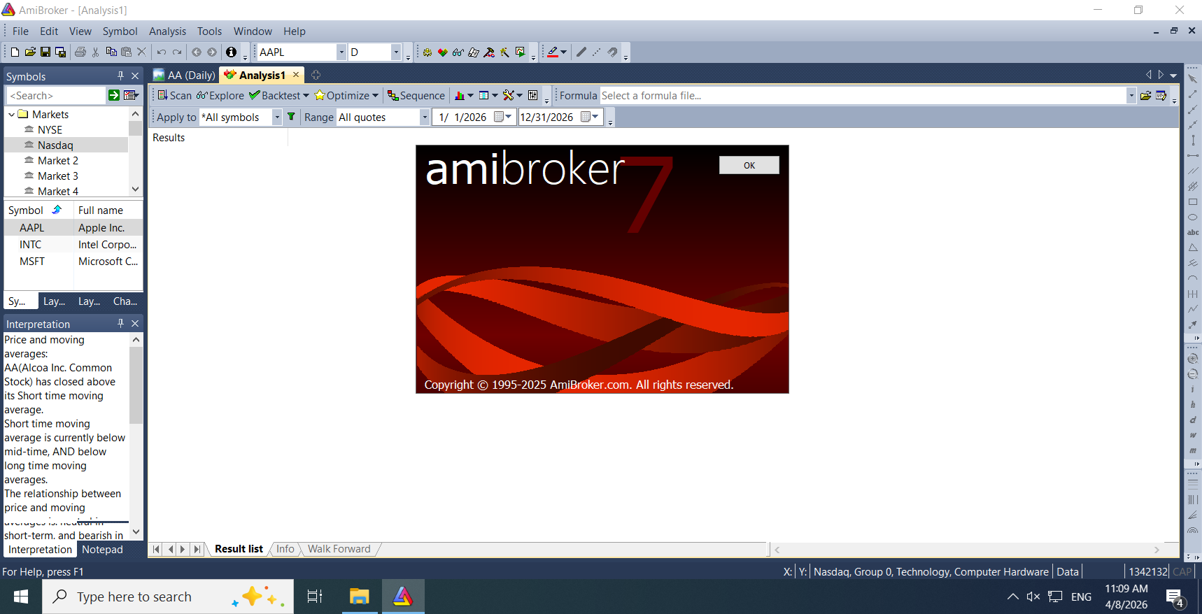Open the to-date calendar dropdown
Viewport: 1202px width, 614px height.
(590, 117)
